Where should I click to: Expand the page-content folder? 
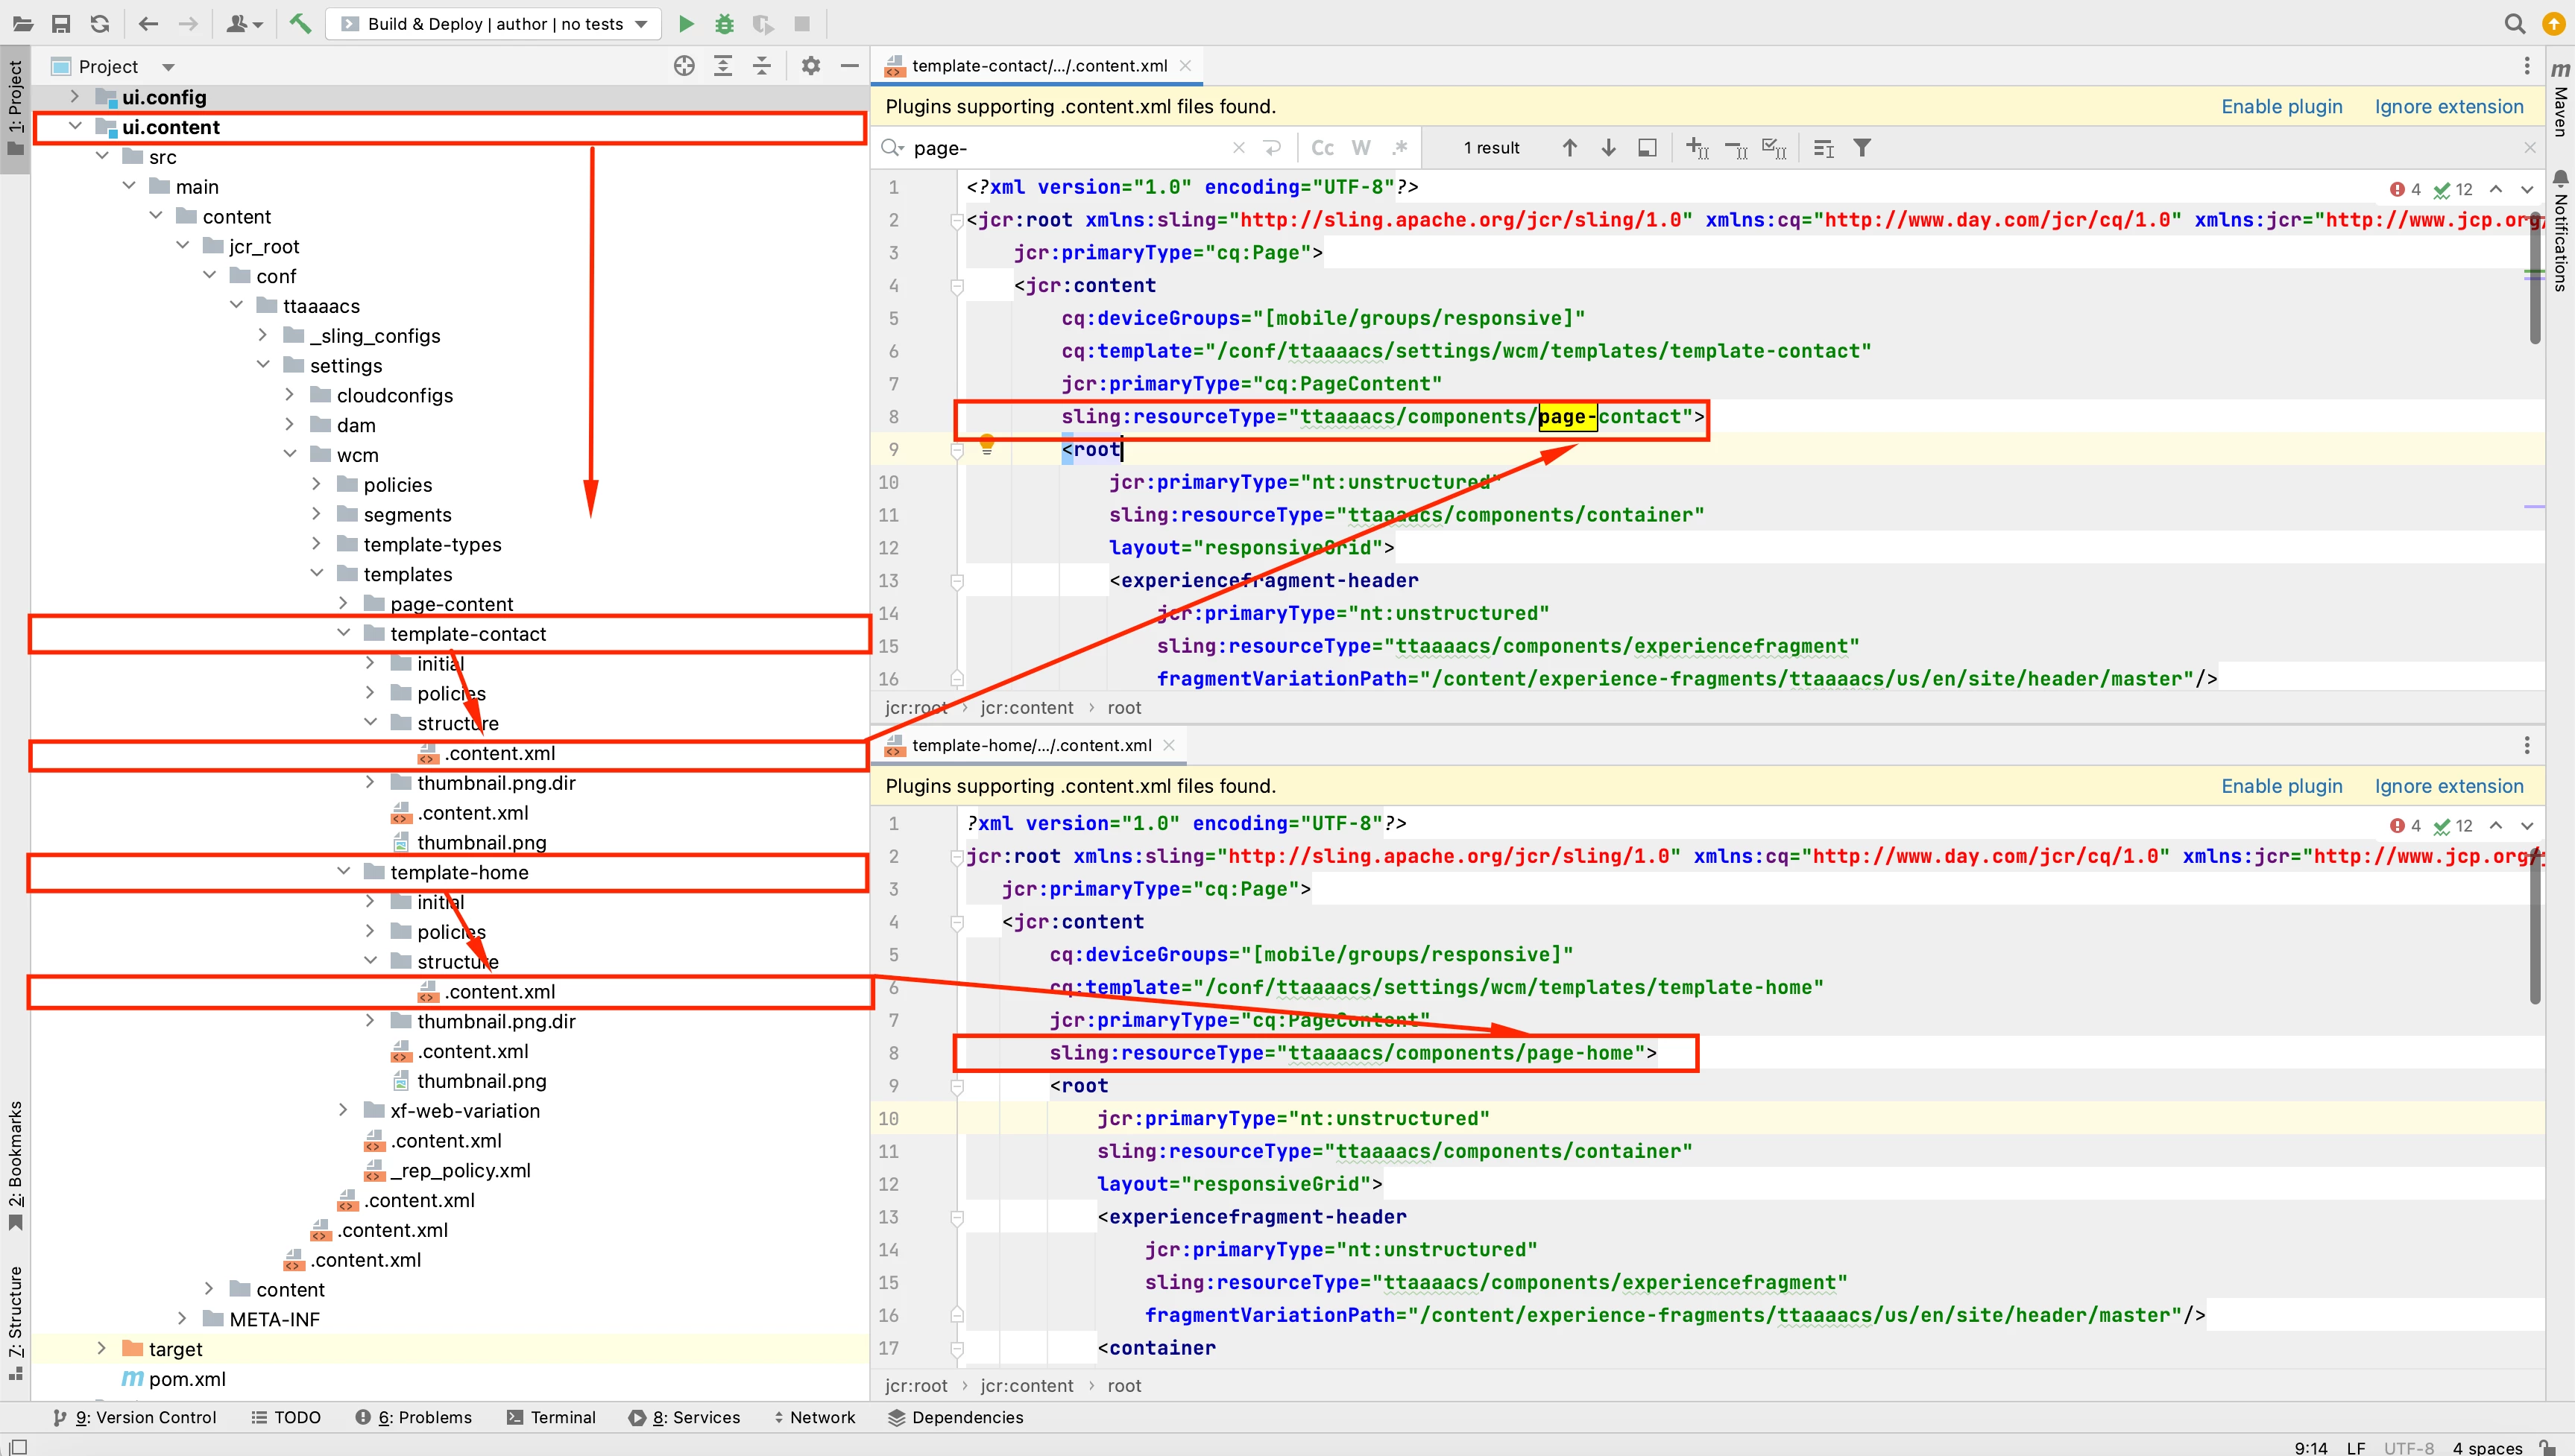(343, 603)
